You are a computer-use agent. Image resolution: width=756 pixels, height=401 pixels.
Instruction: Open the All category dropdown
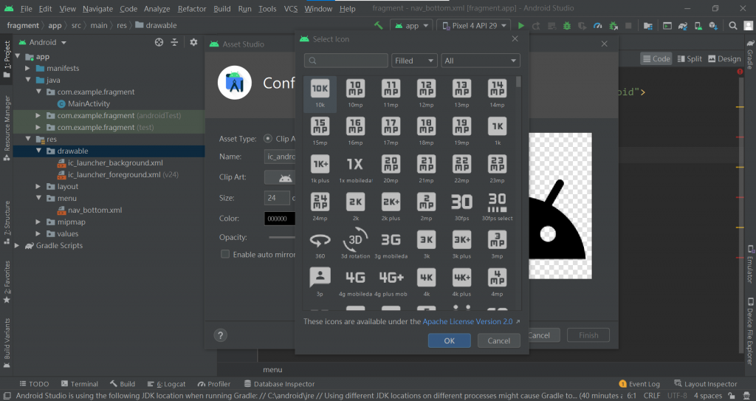click(481, 61)
